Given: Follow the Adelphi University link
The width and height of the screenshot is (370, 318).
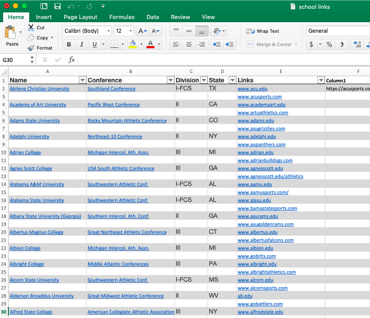Looking at the screenshot, I should click(x=29, y=136).
